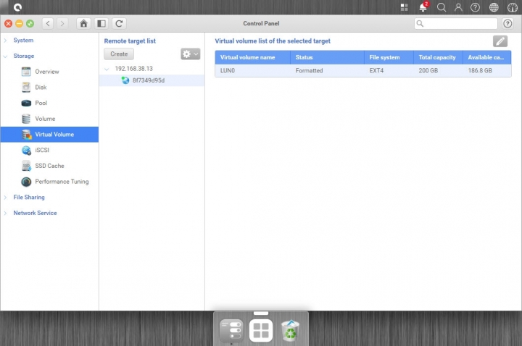The height and width of the screenshot is (346, 522).
Task: Open the gear settings dropdown
Action: tap(191, 54)
